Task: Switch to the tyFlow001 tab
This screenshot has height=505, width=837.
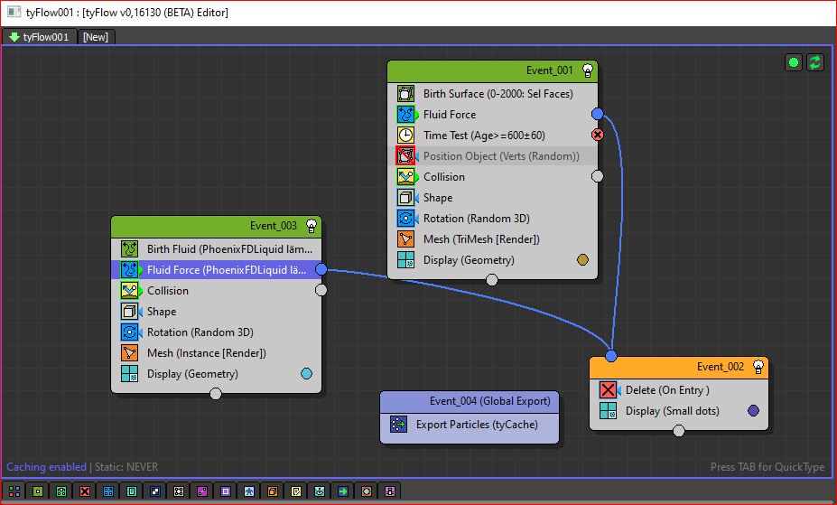Action: pos(40,37)
